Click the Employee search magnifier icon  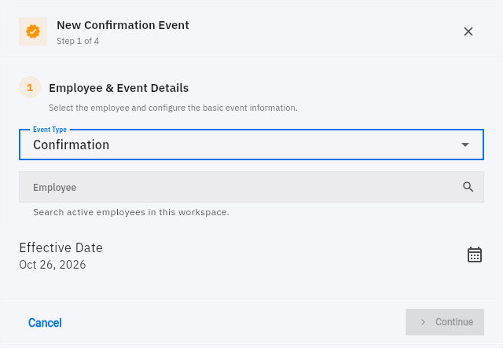pyautogui.click(x=468, y=187)
